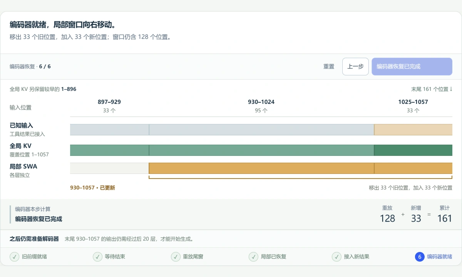Open the 末尾 161 个位置 link
The height and width of the screenshot is (277, 462).
pos(432,89)
